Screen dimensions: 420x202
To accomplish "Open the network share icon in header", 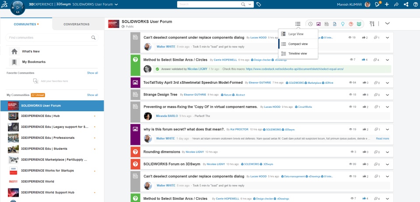I will tap(406, 4).
